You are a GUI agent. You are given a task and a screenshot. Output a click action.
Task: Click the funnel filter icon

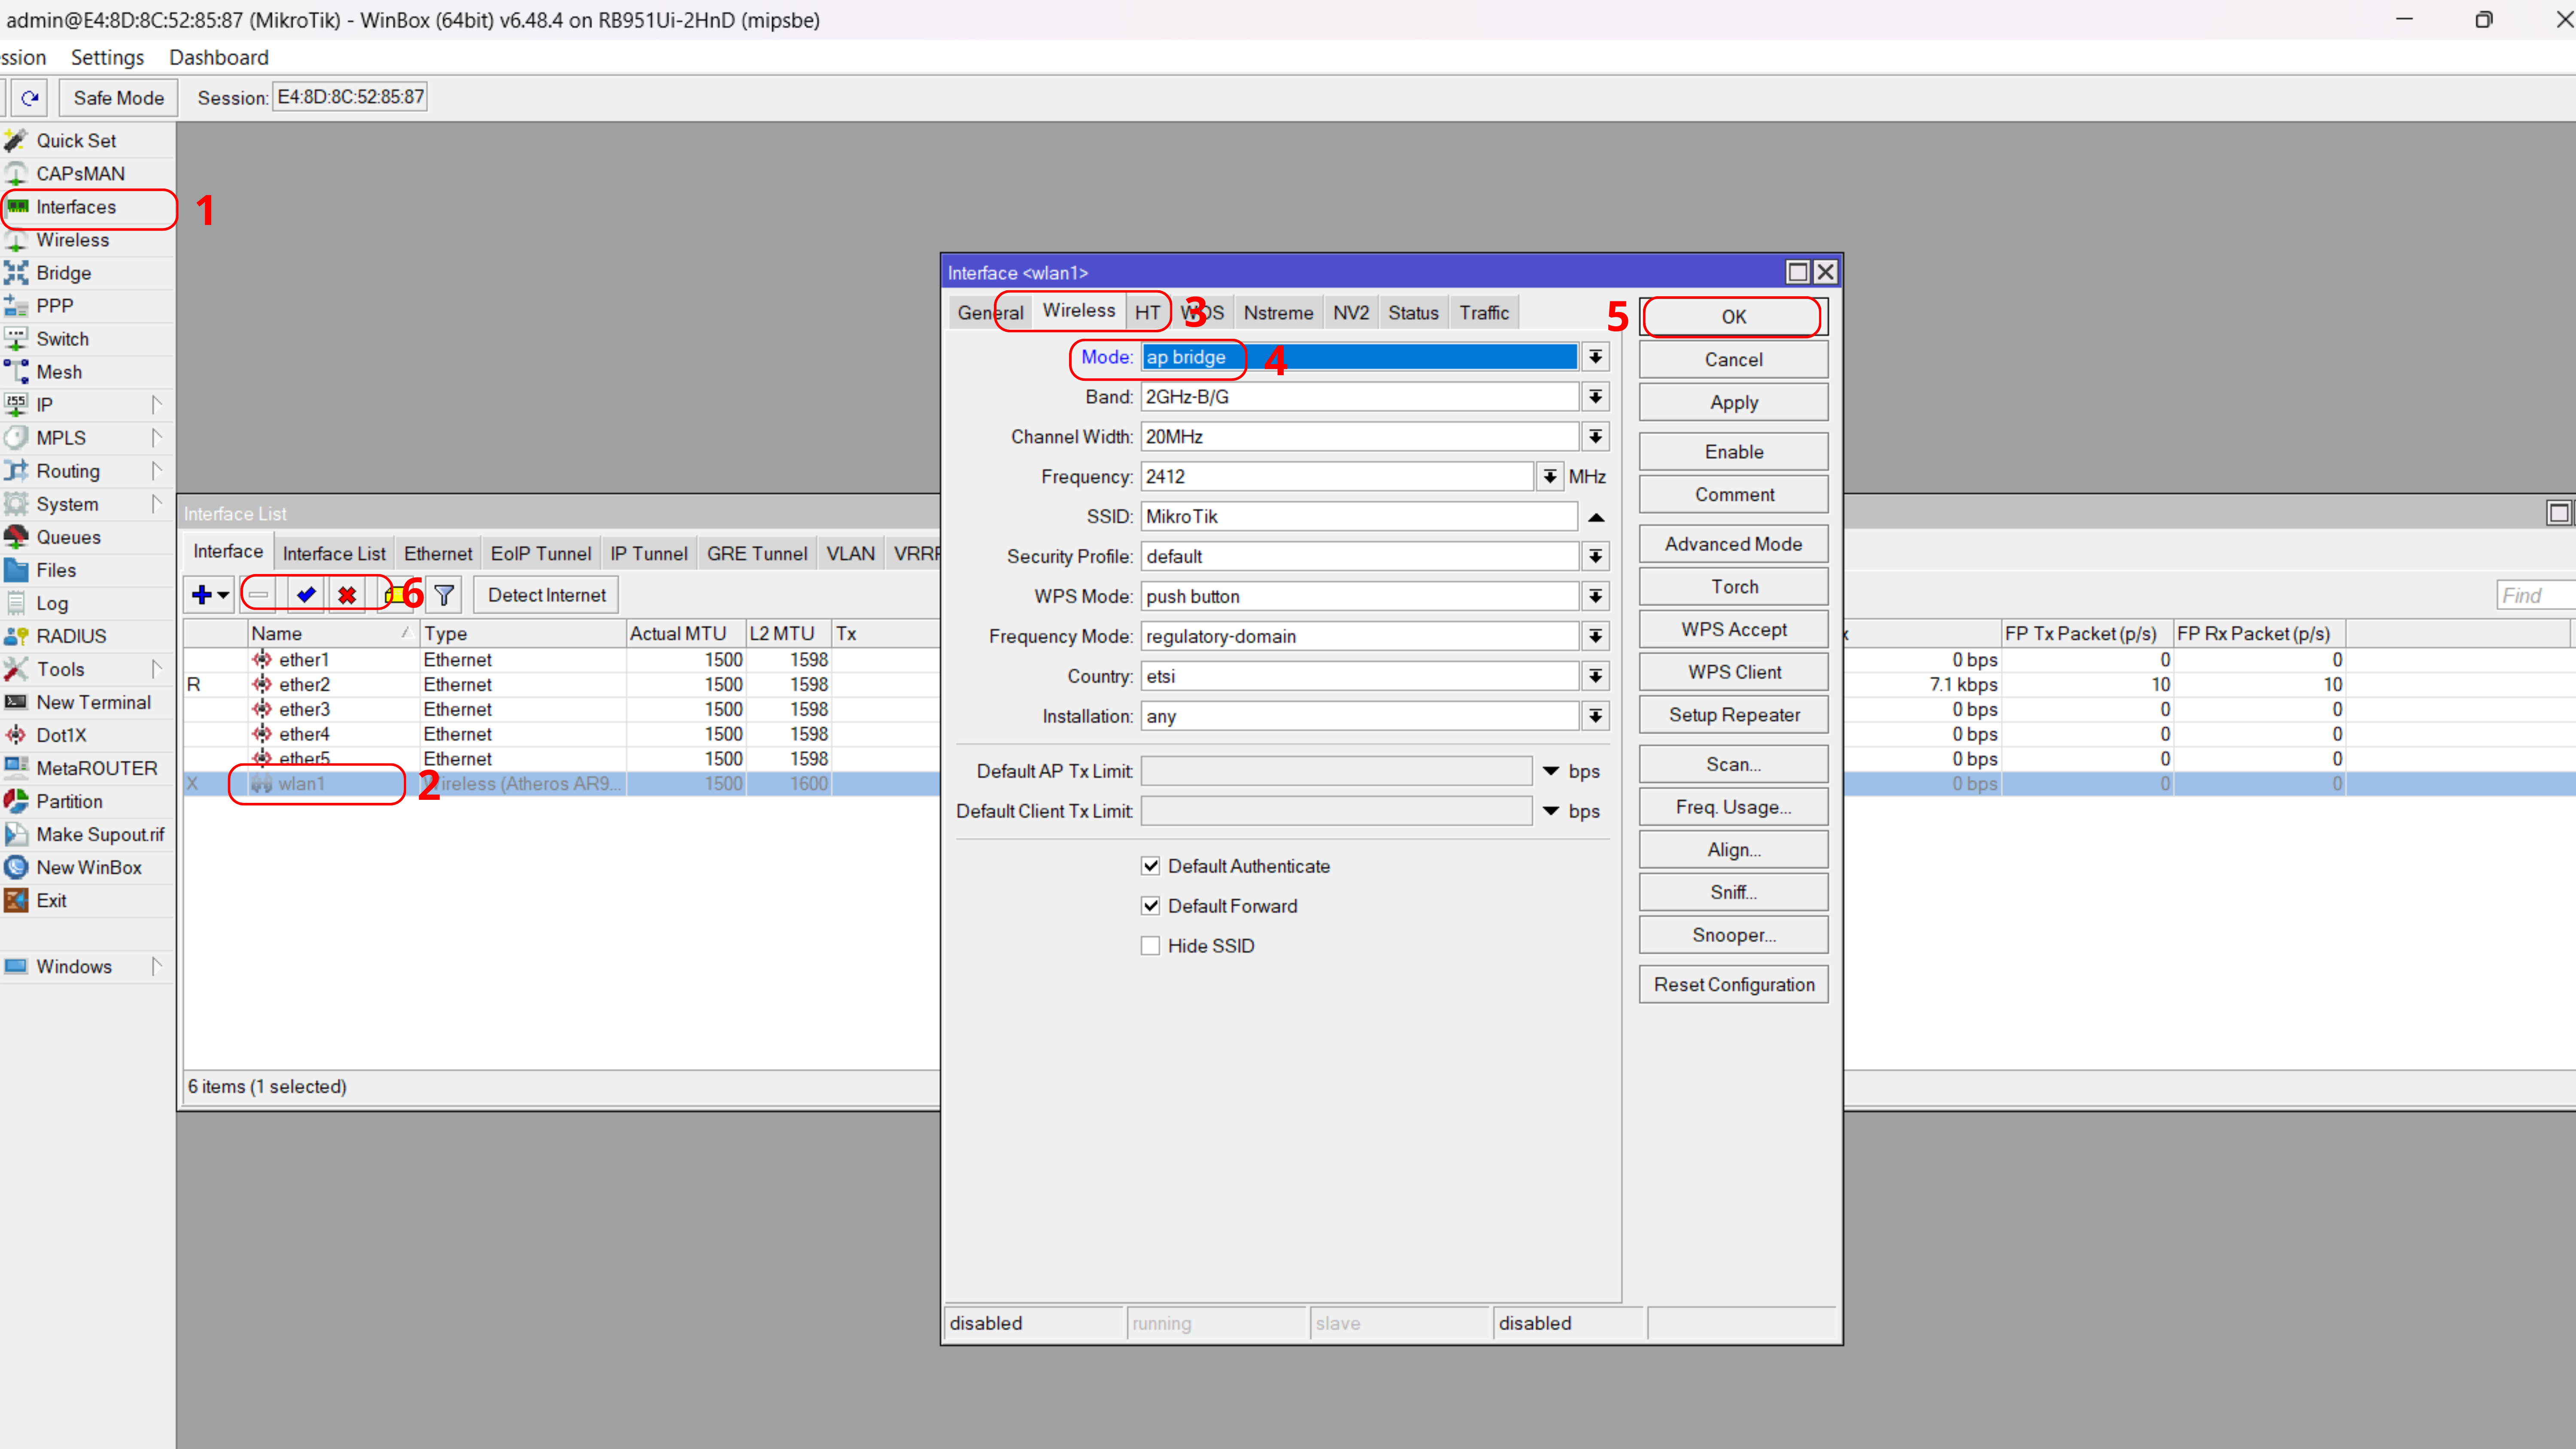pyautogui.click(x=444, y=595)
